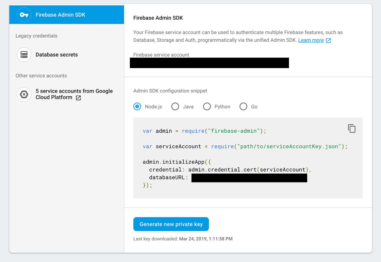Click the external link icon next to Learn more
This screenshot has height=262, width=381.
coord(328,40)
